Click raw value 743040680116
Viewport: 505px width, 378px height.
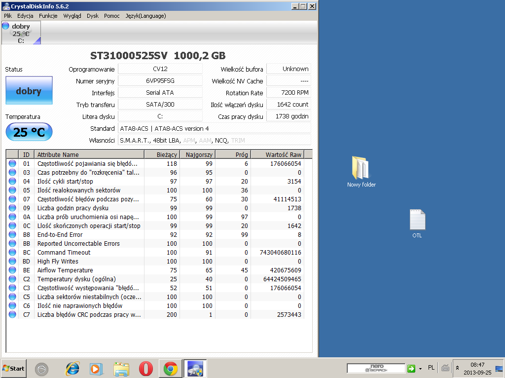pos(281,252)
